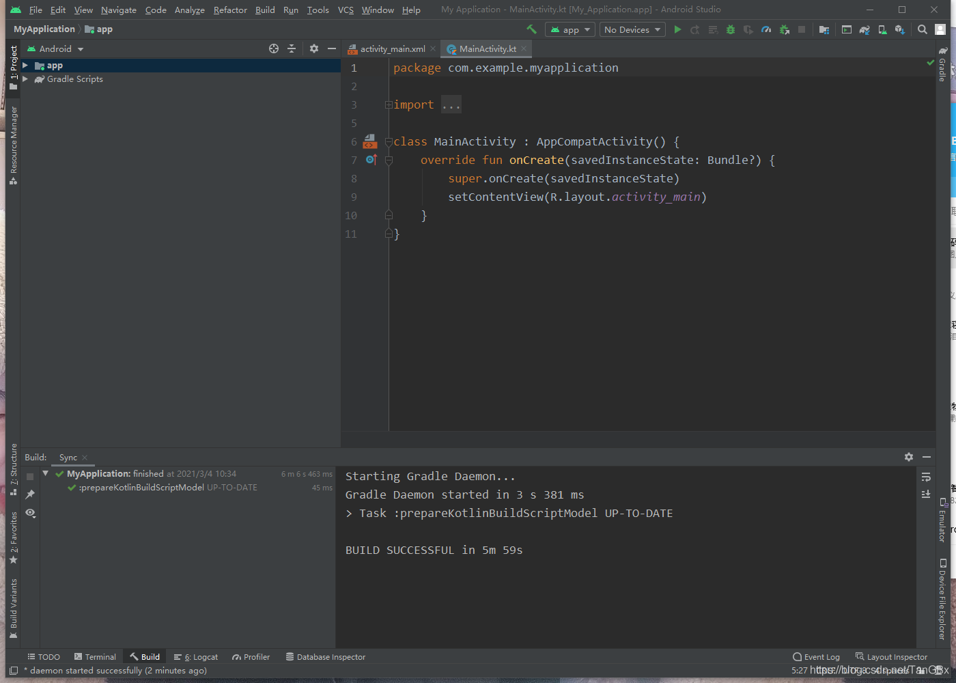Click Select Opened File target icon
Screen dimensions: 956x683
(x=274, y=48)
